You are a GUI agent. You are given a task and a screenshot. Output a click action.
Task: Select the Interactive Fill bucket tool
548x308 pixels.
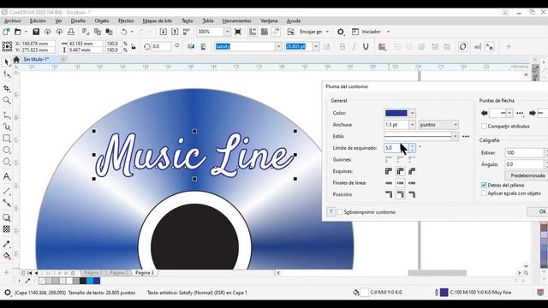click(6, 257)
